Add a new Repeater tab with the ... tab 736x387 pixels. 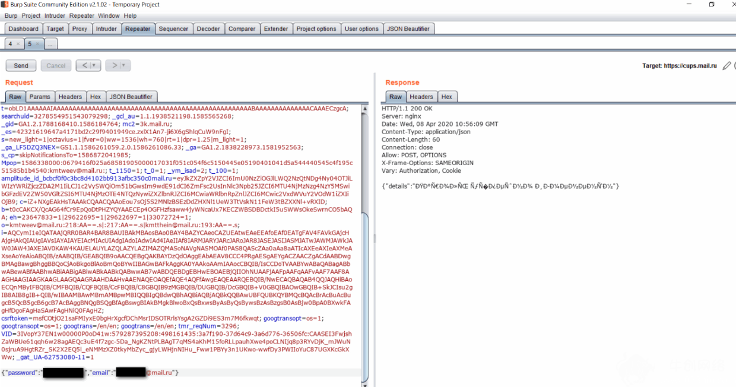click(x=50, y=44)
